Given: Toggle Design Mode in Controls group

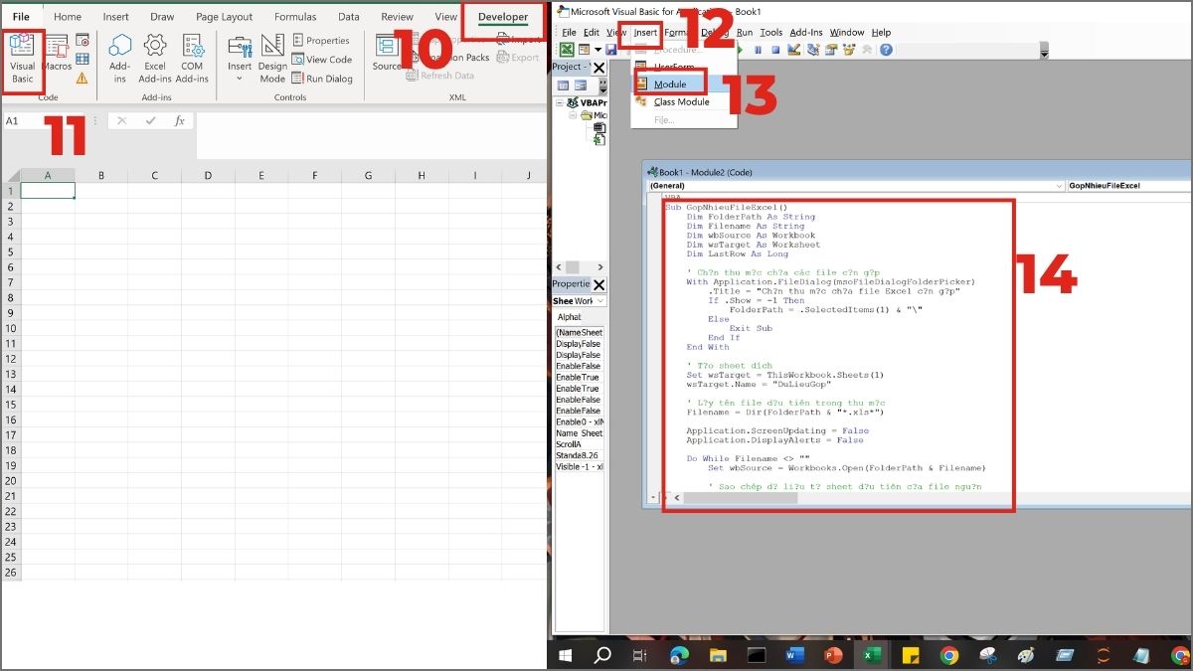Looking at the screenshot, I should (272, 59).
